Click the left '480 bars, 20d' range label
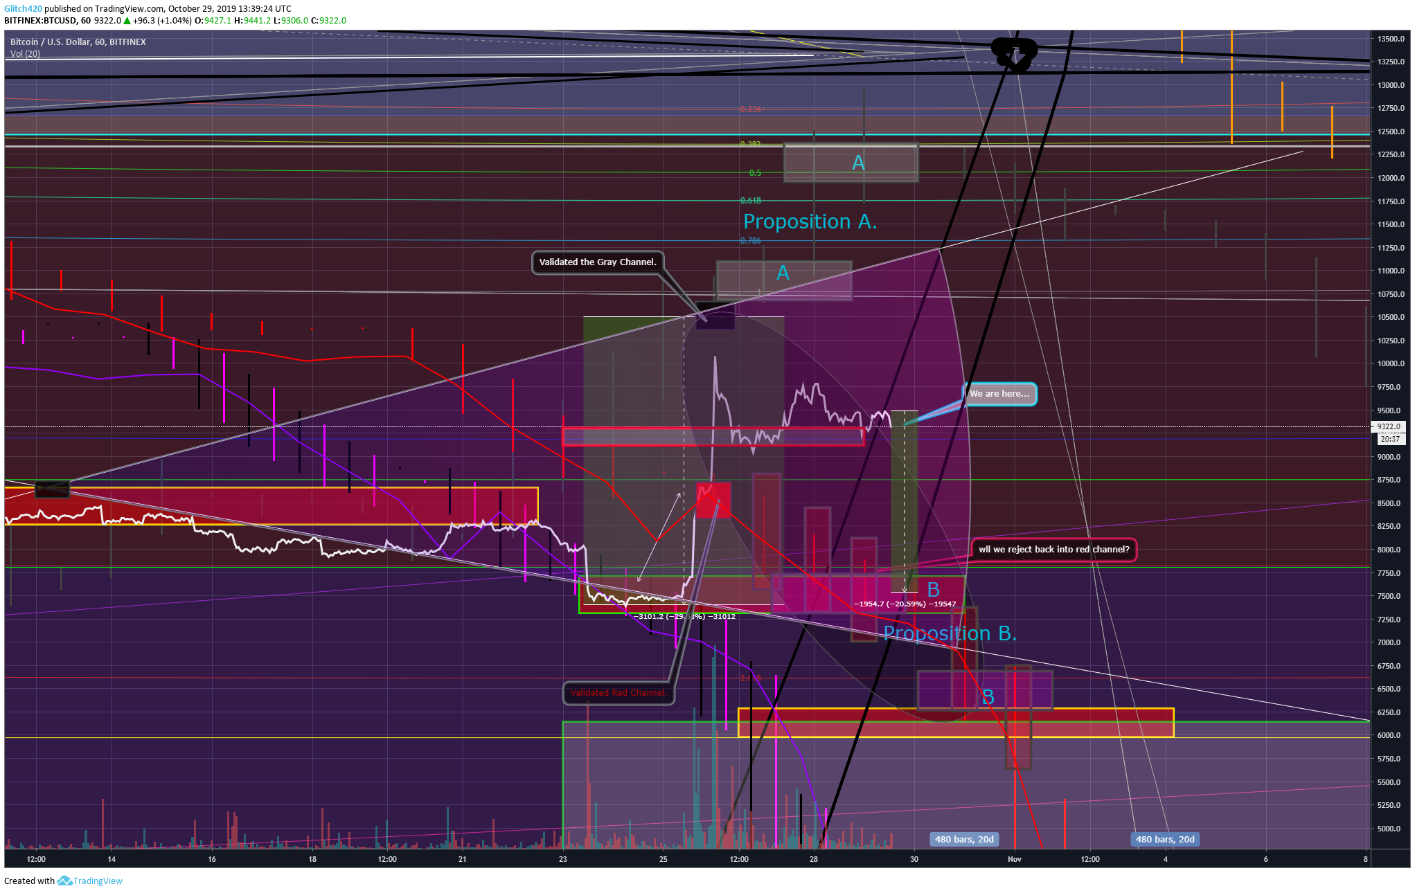This screenshot has height=893, width=1415. pyautogui.click(x=964, y=840)
